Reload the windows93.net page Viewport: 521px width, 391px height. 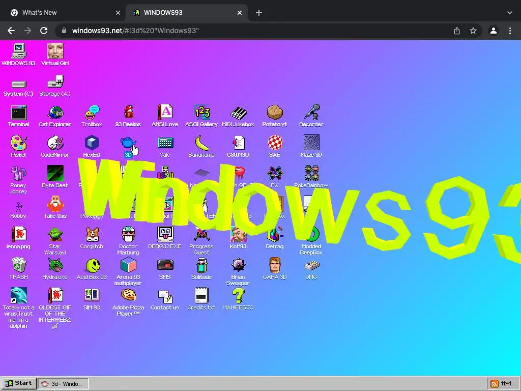click(44, 31)
